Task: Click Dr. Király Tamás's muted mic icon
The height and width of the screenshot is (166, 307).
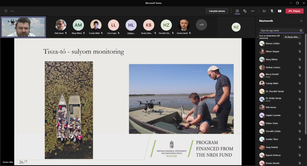Action: coord(300,99)
